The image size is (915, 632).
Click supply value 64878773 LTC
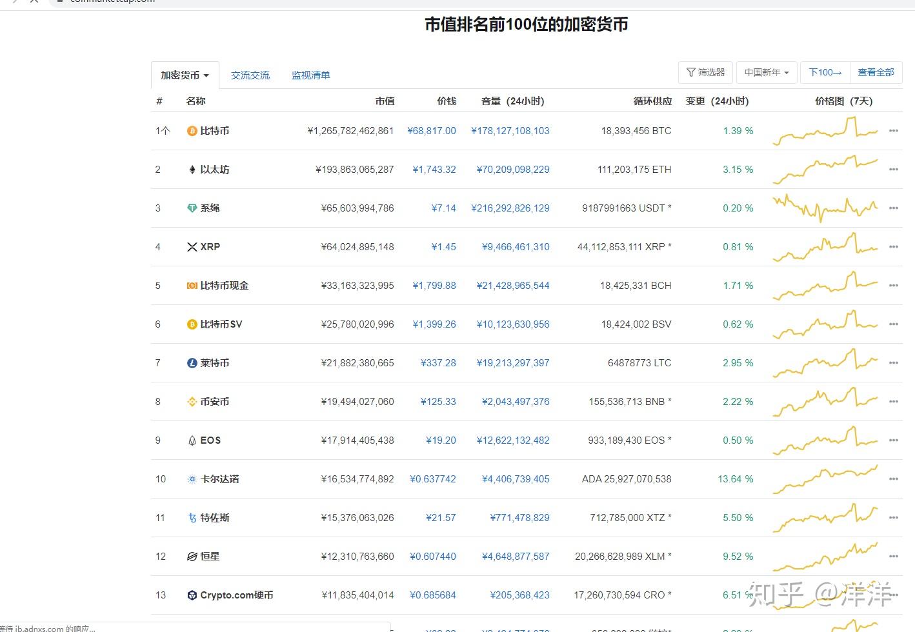(x=639, y=363)
